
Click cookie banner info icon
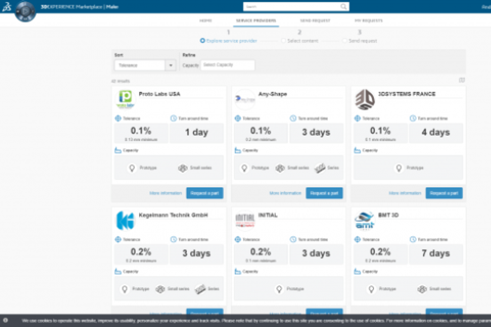[x=5, y=320]
